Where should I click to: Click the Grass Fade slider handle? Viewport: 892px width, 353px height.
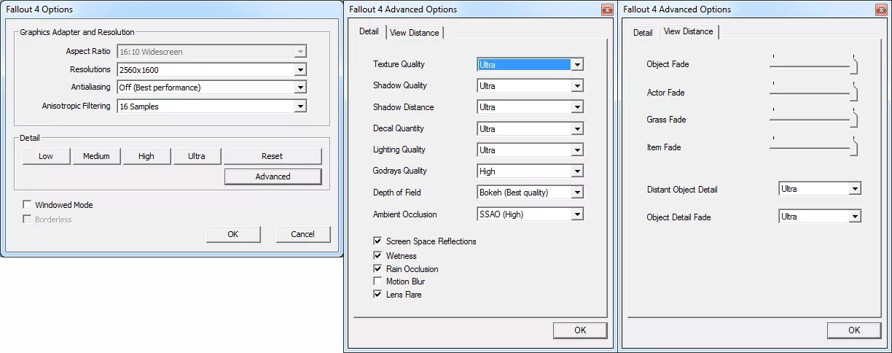pyautogui.click(x=853, y=120)
